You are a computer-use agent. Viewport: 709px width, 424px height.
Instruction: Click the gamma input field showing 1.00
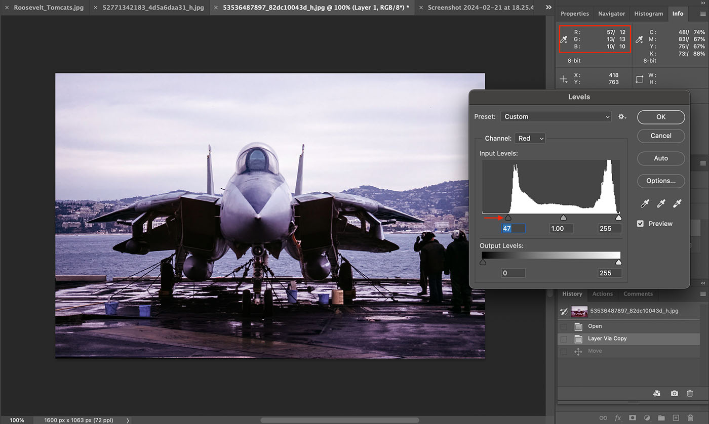(561, 229)
